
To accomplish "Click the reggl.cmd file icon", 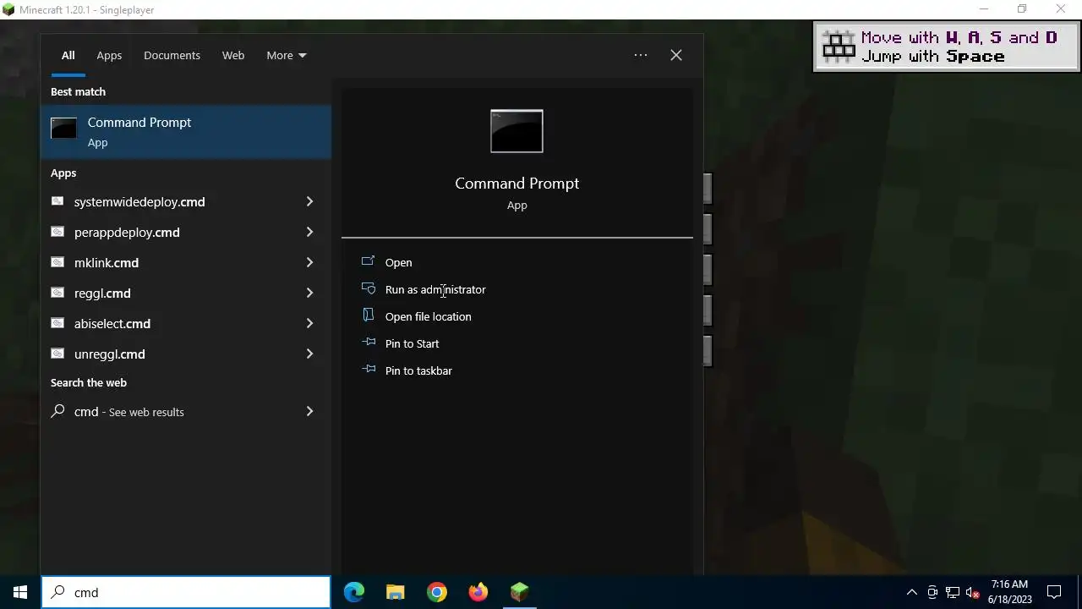I will click(57, 293).
